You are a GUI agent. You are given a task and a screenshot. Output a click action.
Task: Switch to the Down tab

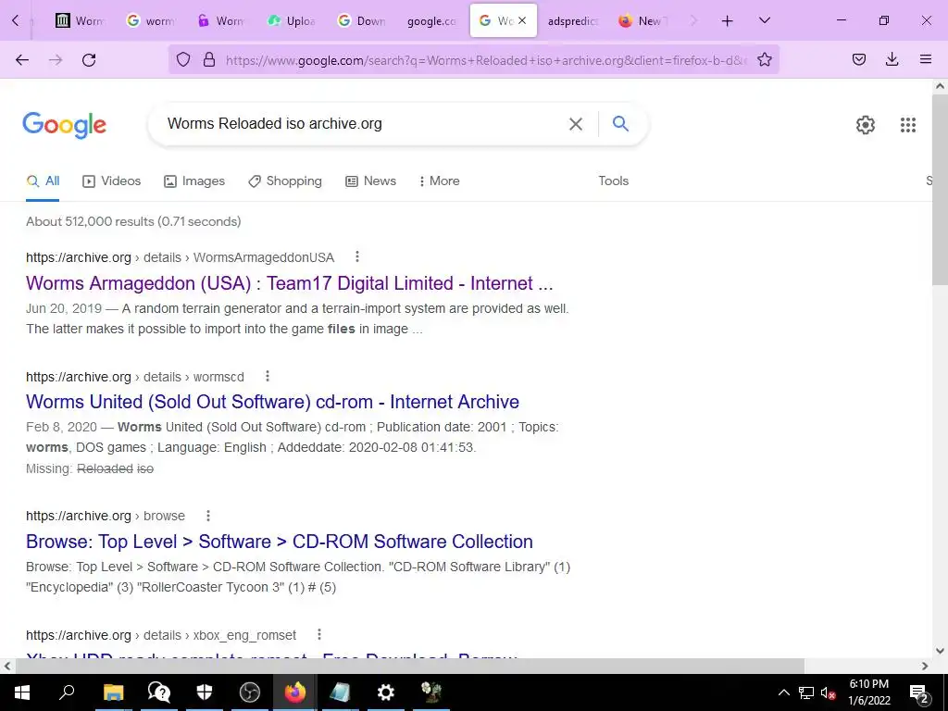(x=362, y=20)
